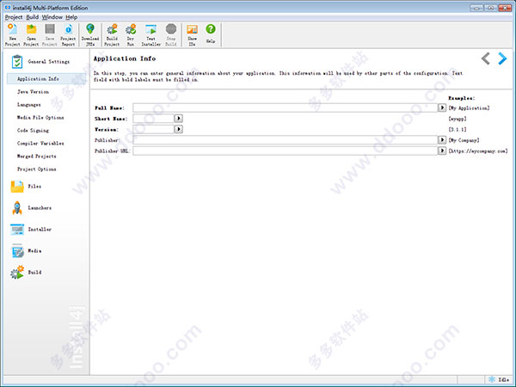Select the General Settings section icon

(x=17, y=62)
